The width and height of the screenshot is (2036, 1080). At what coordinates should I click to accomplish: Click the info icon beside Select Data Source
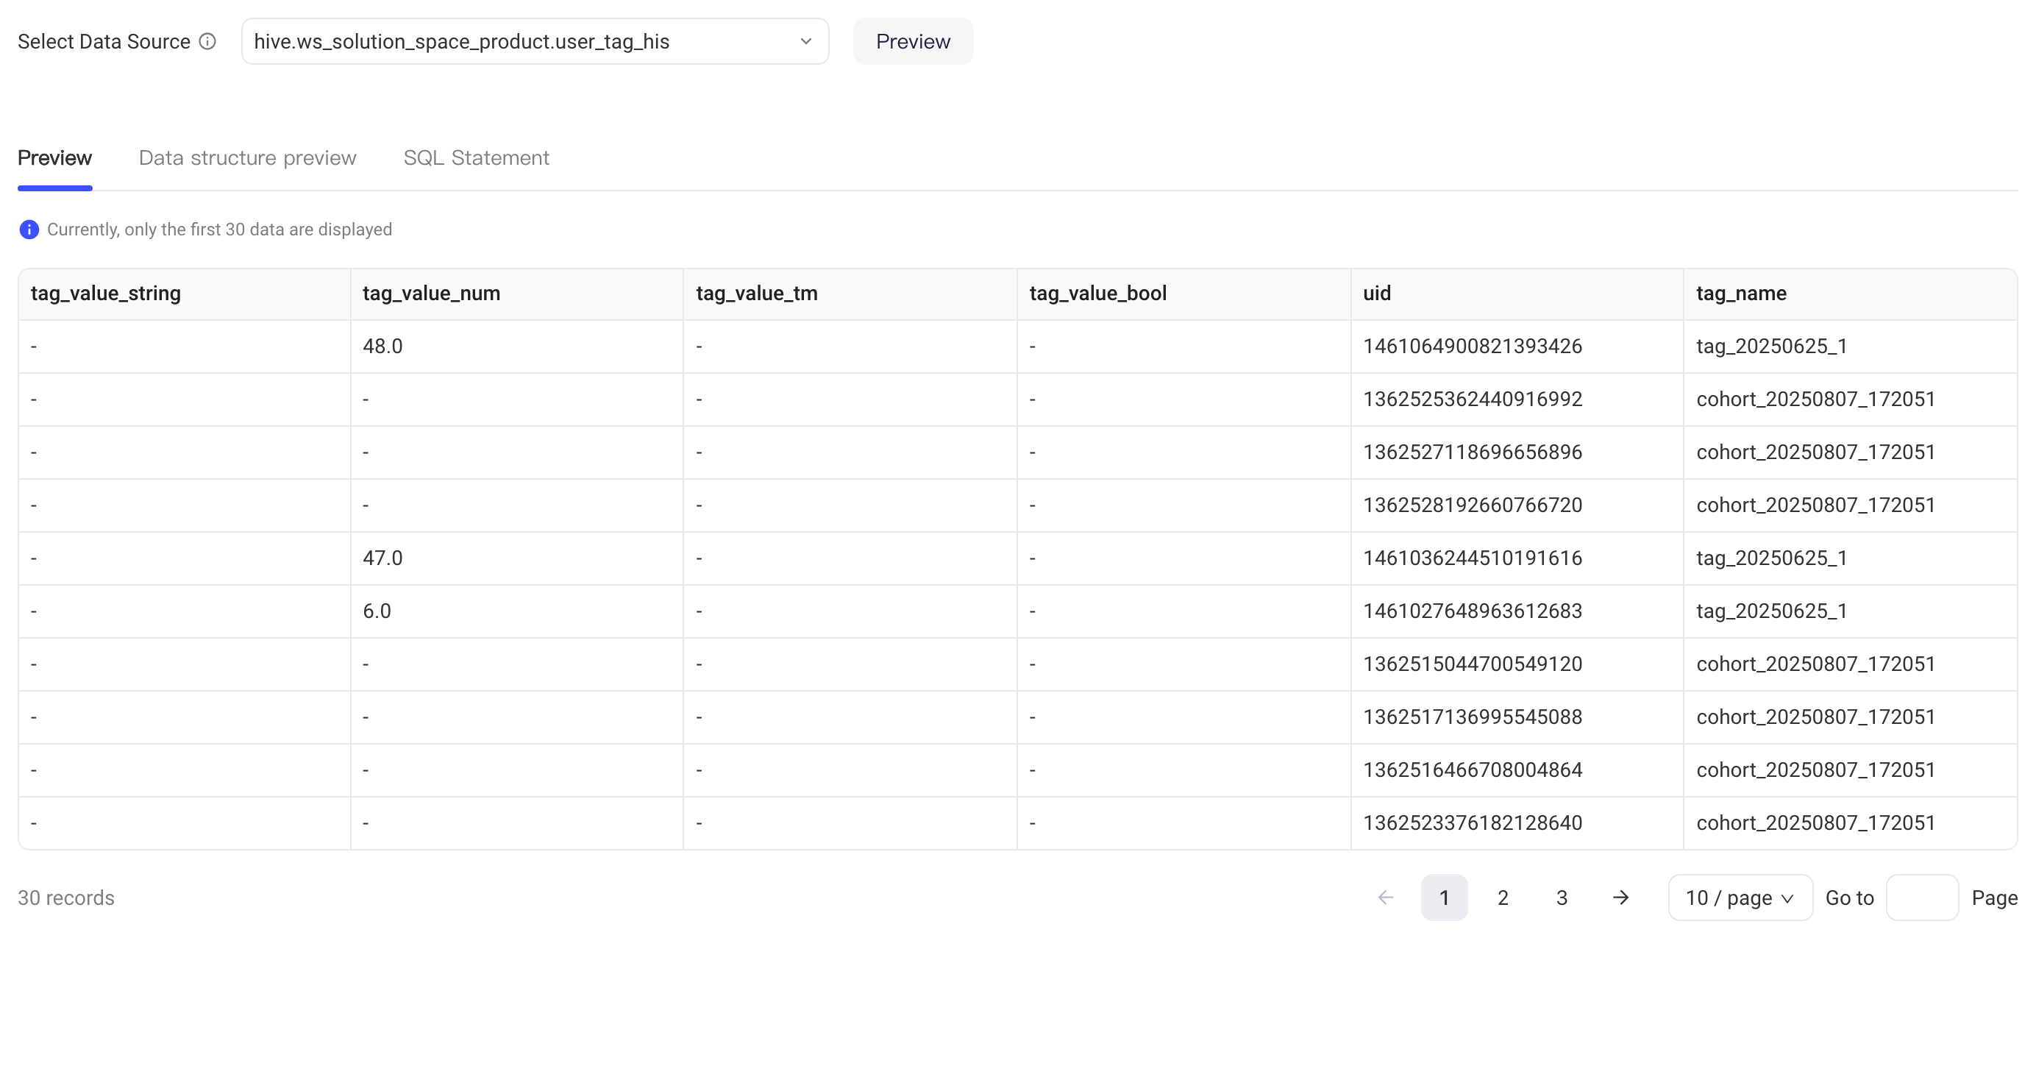click(207, 41)
